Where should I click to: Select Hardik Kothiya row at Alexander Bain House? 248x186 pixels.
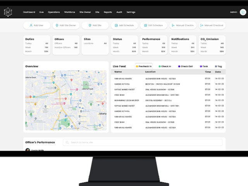coord(168,111)
